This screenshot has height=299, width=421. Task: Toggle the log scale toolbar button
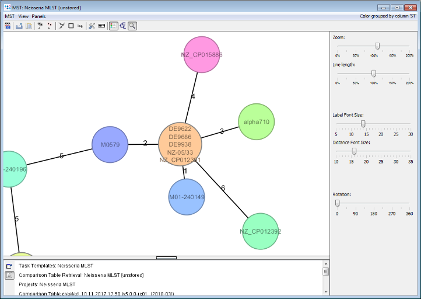80,26
